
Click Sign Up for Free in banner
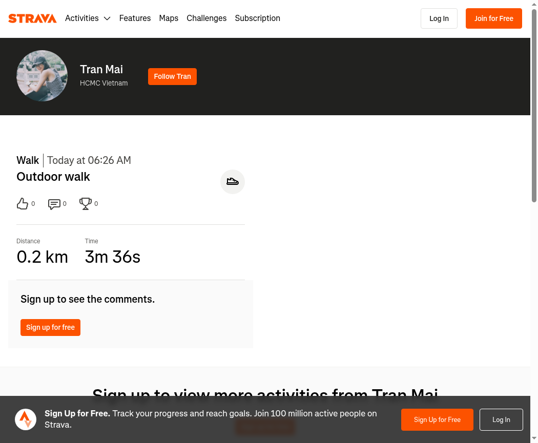437,419
